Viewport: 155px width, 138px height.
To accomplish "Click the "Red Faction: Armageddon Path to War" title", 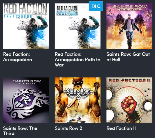I will pos(77,59).
